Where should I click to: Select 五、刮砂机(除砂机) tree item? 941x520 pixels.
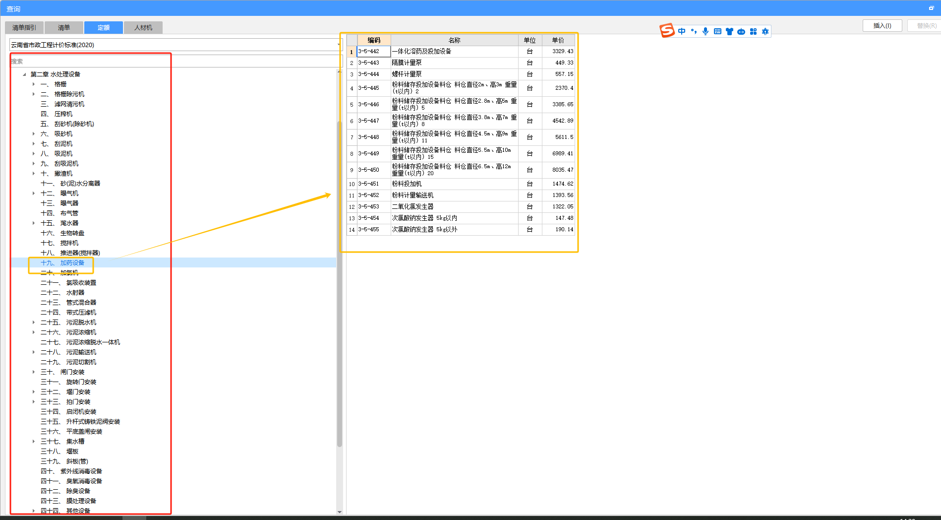[67, 124]
